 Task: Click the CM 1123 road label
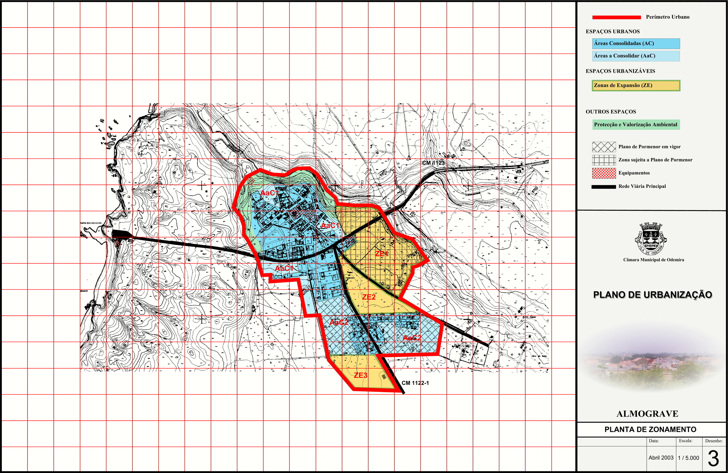(x=433, y=163)
